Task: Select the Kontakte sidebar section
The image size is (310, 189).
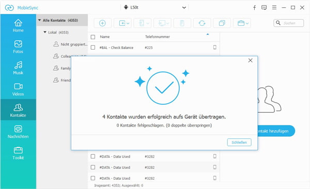Action: pyautogui.click(x=18, y=110)
